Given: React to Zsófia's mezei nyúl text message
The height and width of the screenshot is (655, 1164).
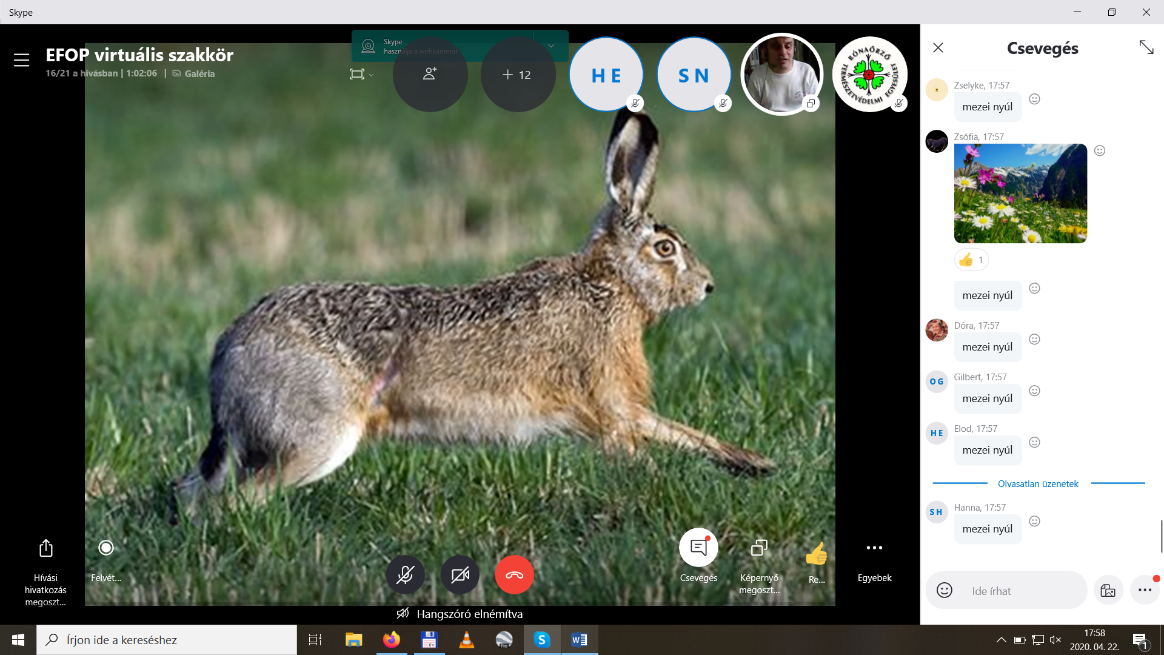Looking at the screenshot, I should (x=1035, y=288).
